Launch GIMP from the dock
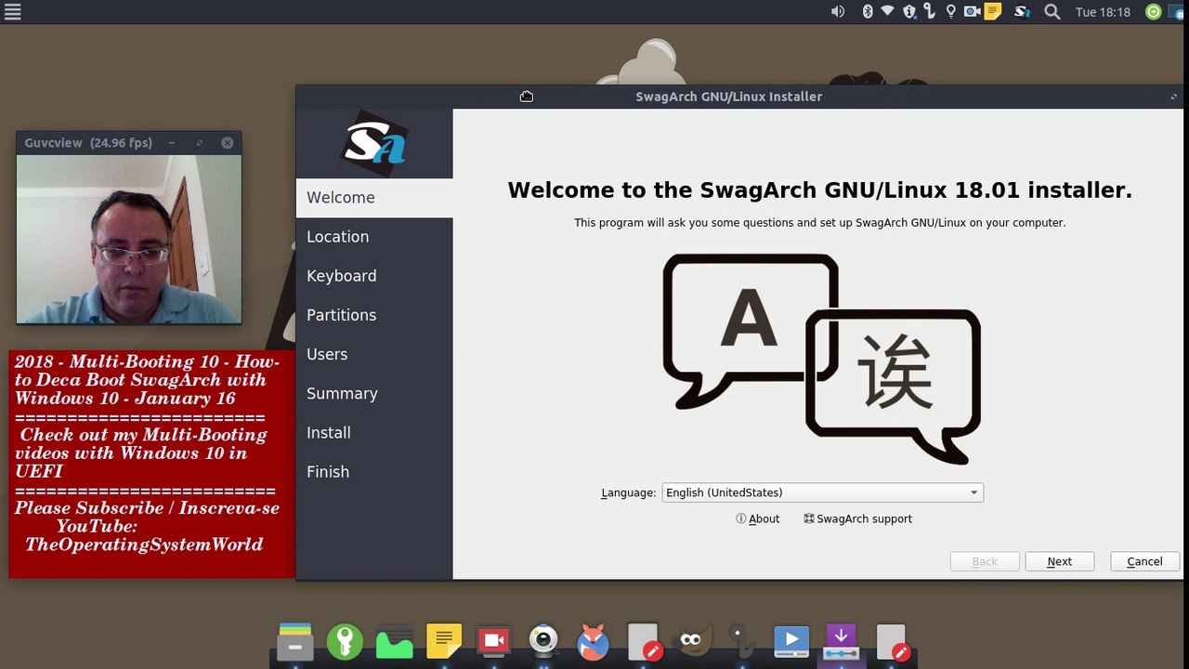The height and width of the screenshot is (669, 1189). (x=691, y=640)
